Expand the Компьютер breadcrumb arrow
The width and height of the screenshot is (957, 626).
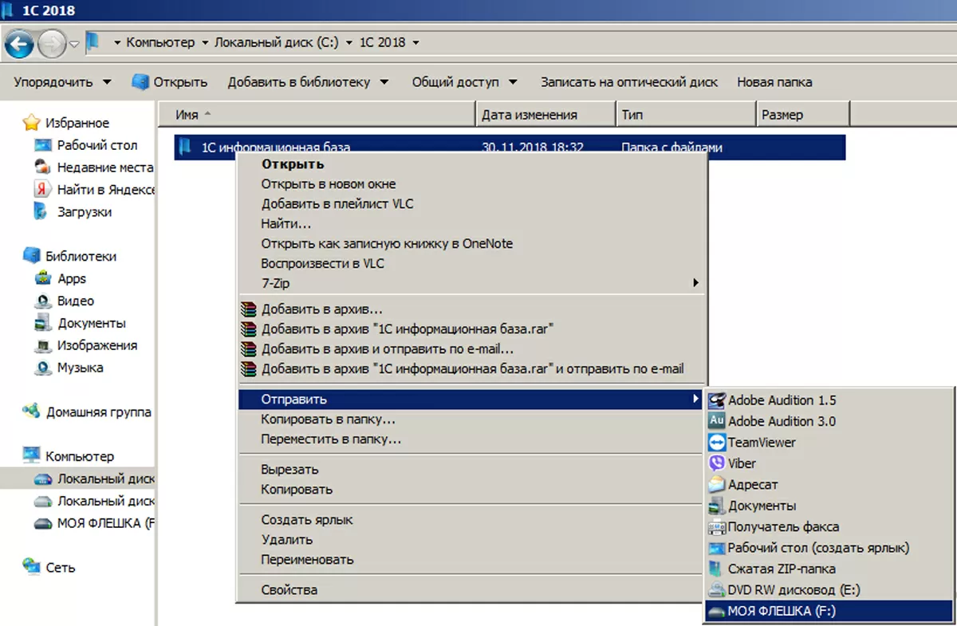tap(205, 42)
